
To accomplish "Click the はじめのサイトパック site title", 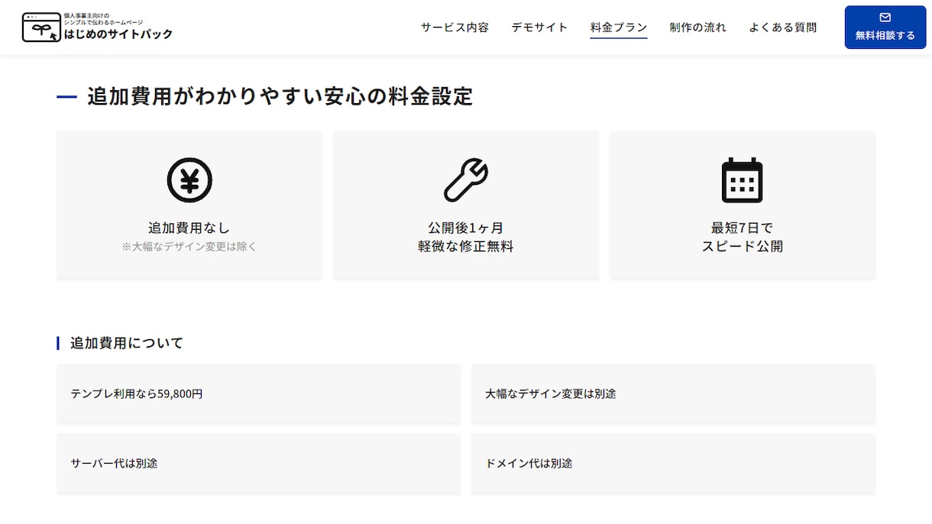I will 118,34.
